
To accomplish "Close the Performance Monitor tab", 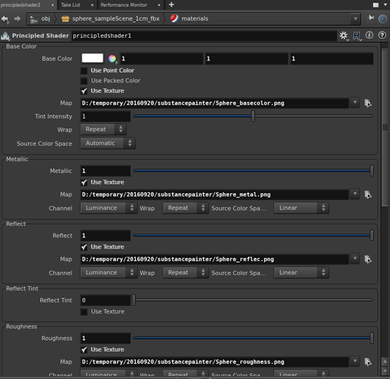I will [159, 5].
